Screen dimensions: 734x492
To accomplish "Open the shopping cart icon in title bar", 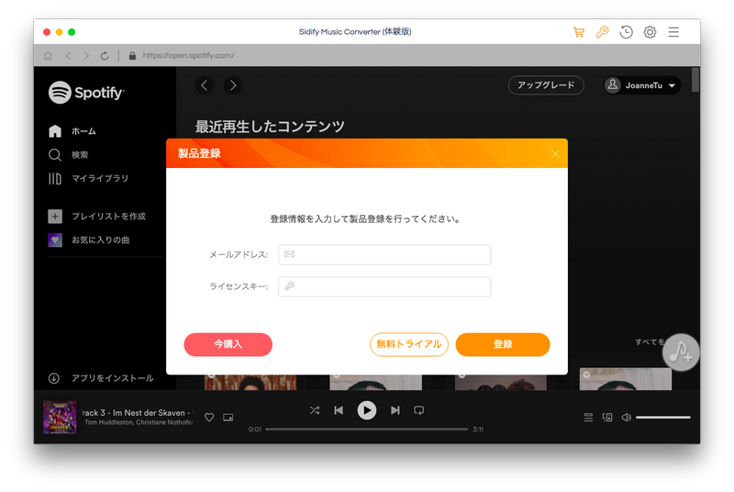I will (x=579, y=32).
